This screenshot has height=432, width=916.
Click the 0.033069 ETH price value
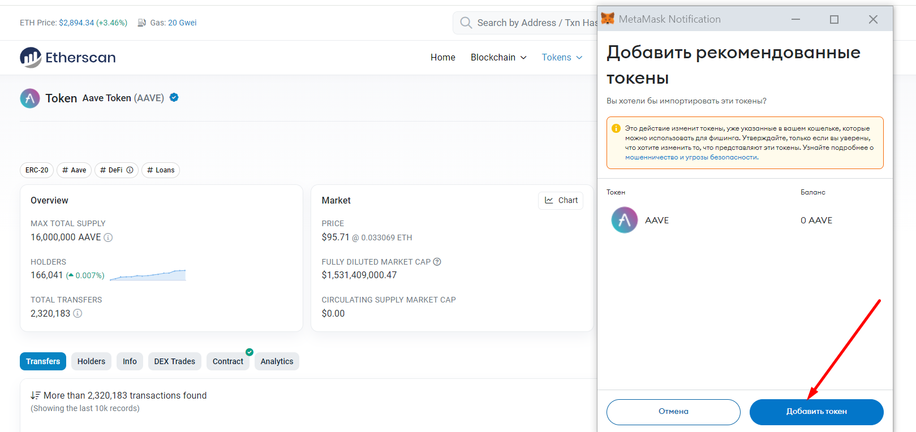(386, 238)
